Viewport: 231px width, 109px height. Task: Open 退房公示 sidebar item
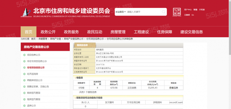31,106
